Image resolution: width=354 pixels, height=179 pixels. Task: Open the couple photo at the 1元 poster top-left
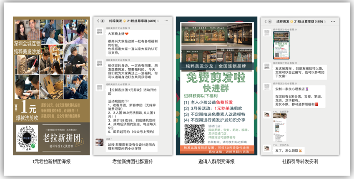[27, 30]
